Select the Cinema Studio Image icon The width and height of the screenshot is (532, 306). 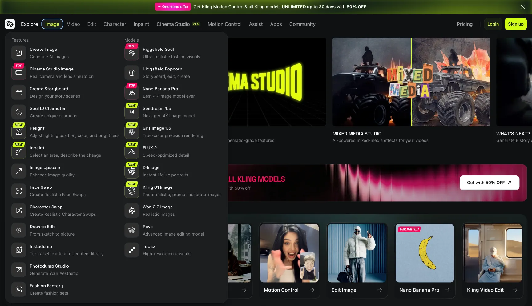(19, 73)
